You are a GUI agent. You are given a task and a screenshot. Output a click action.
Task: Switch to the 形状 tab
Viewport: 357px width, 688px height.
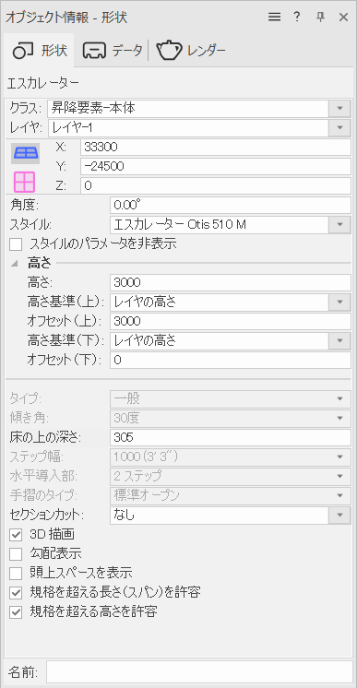point(40,51)
